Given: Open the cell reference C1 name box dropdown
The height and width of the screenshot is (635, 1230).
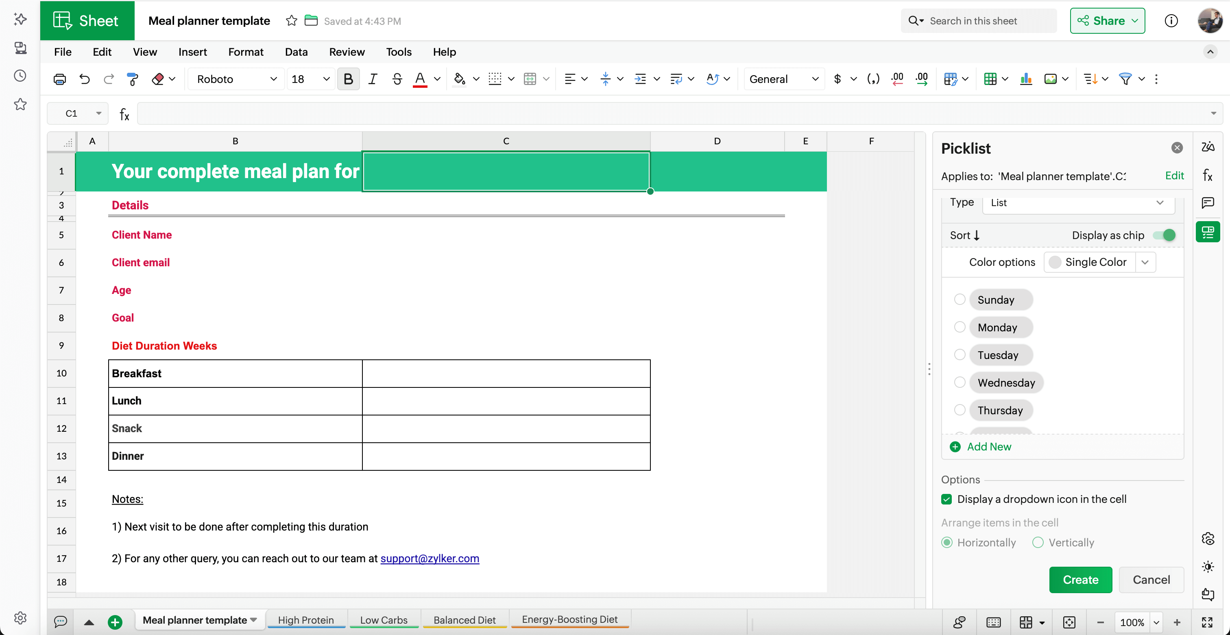Looking at the screenshot, I should pyautogui.click(x=99, y=113).
